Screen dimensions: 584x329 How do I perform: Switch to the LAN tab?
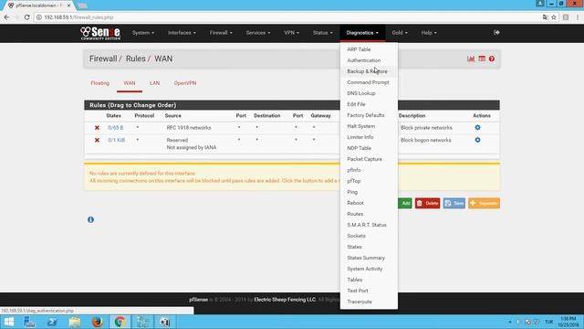click(154, 83)
